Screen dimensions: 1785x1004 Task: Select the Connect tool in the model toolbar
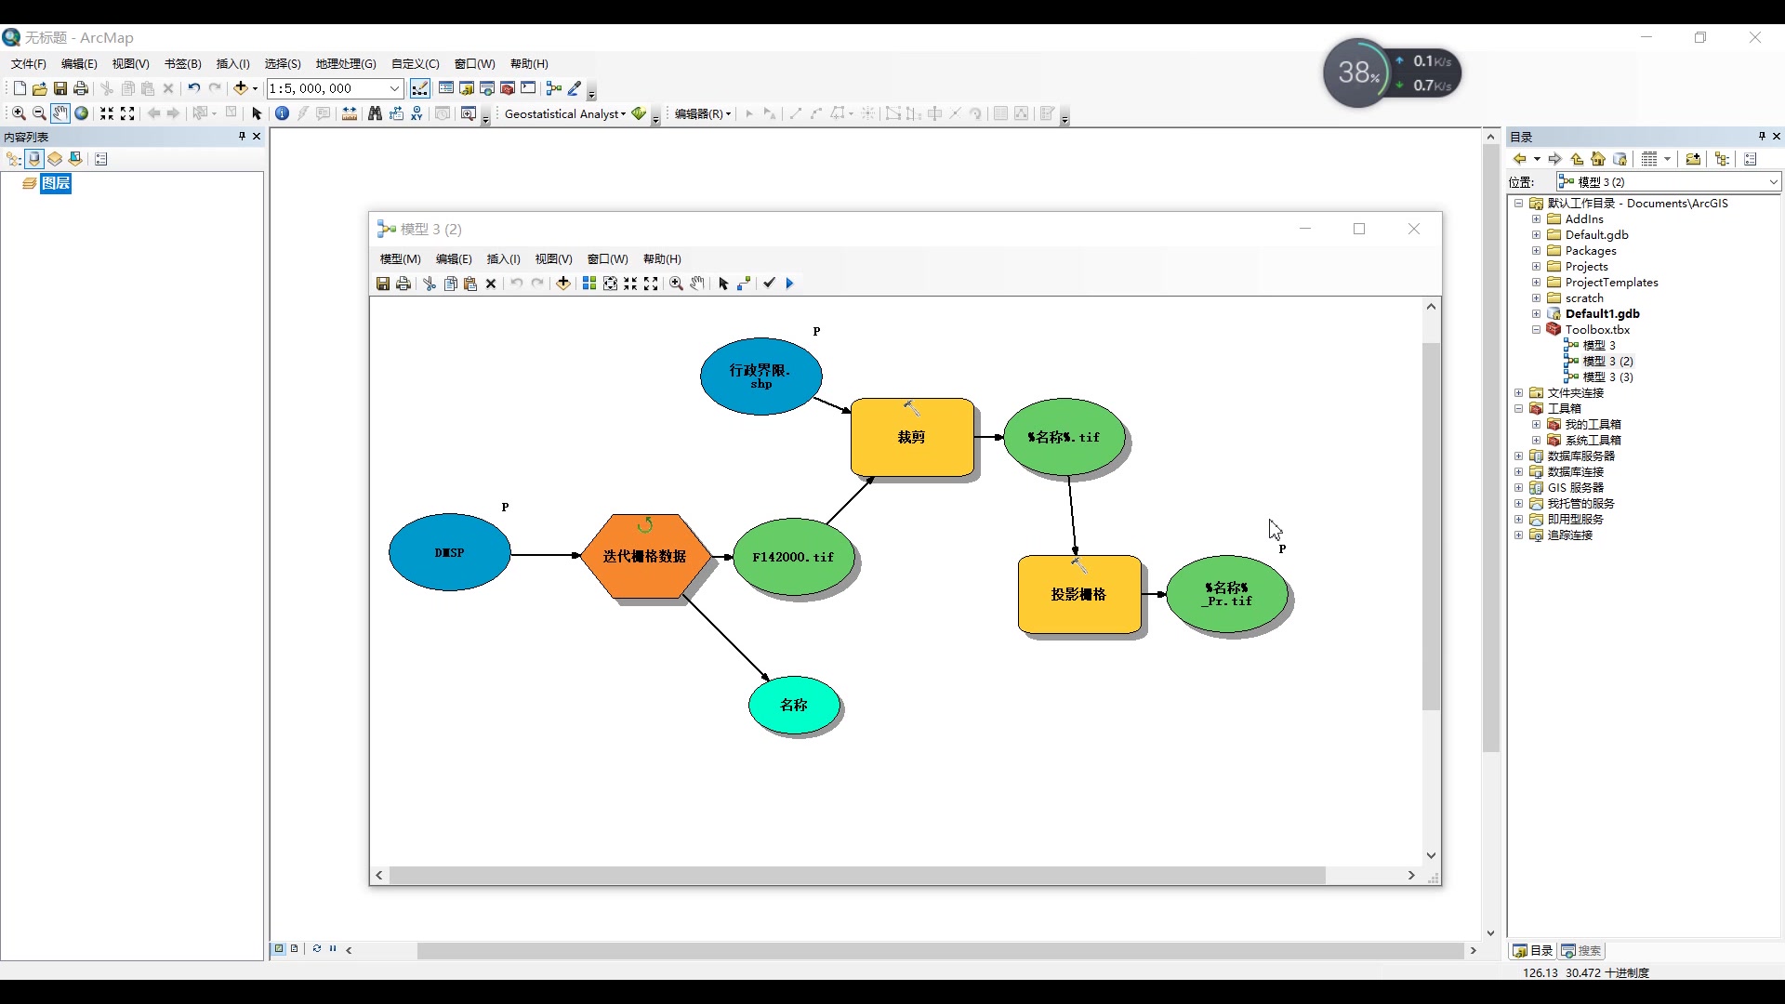744,284
